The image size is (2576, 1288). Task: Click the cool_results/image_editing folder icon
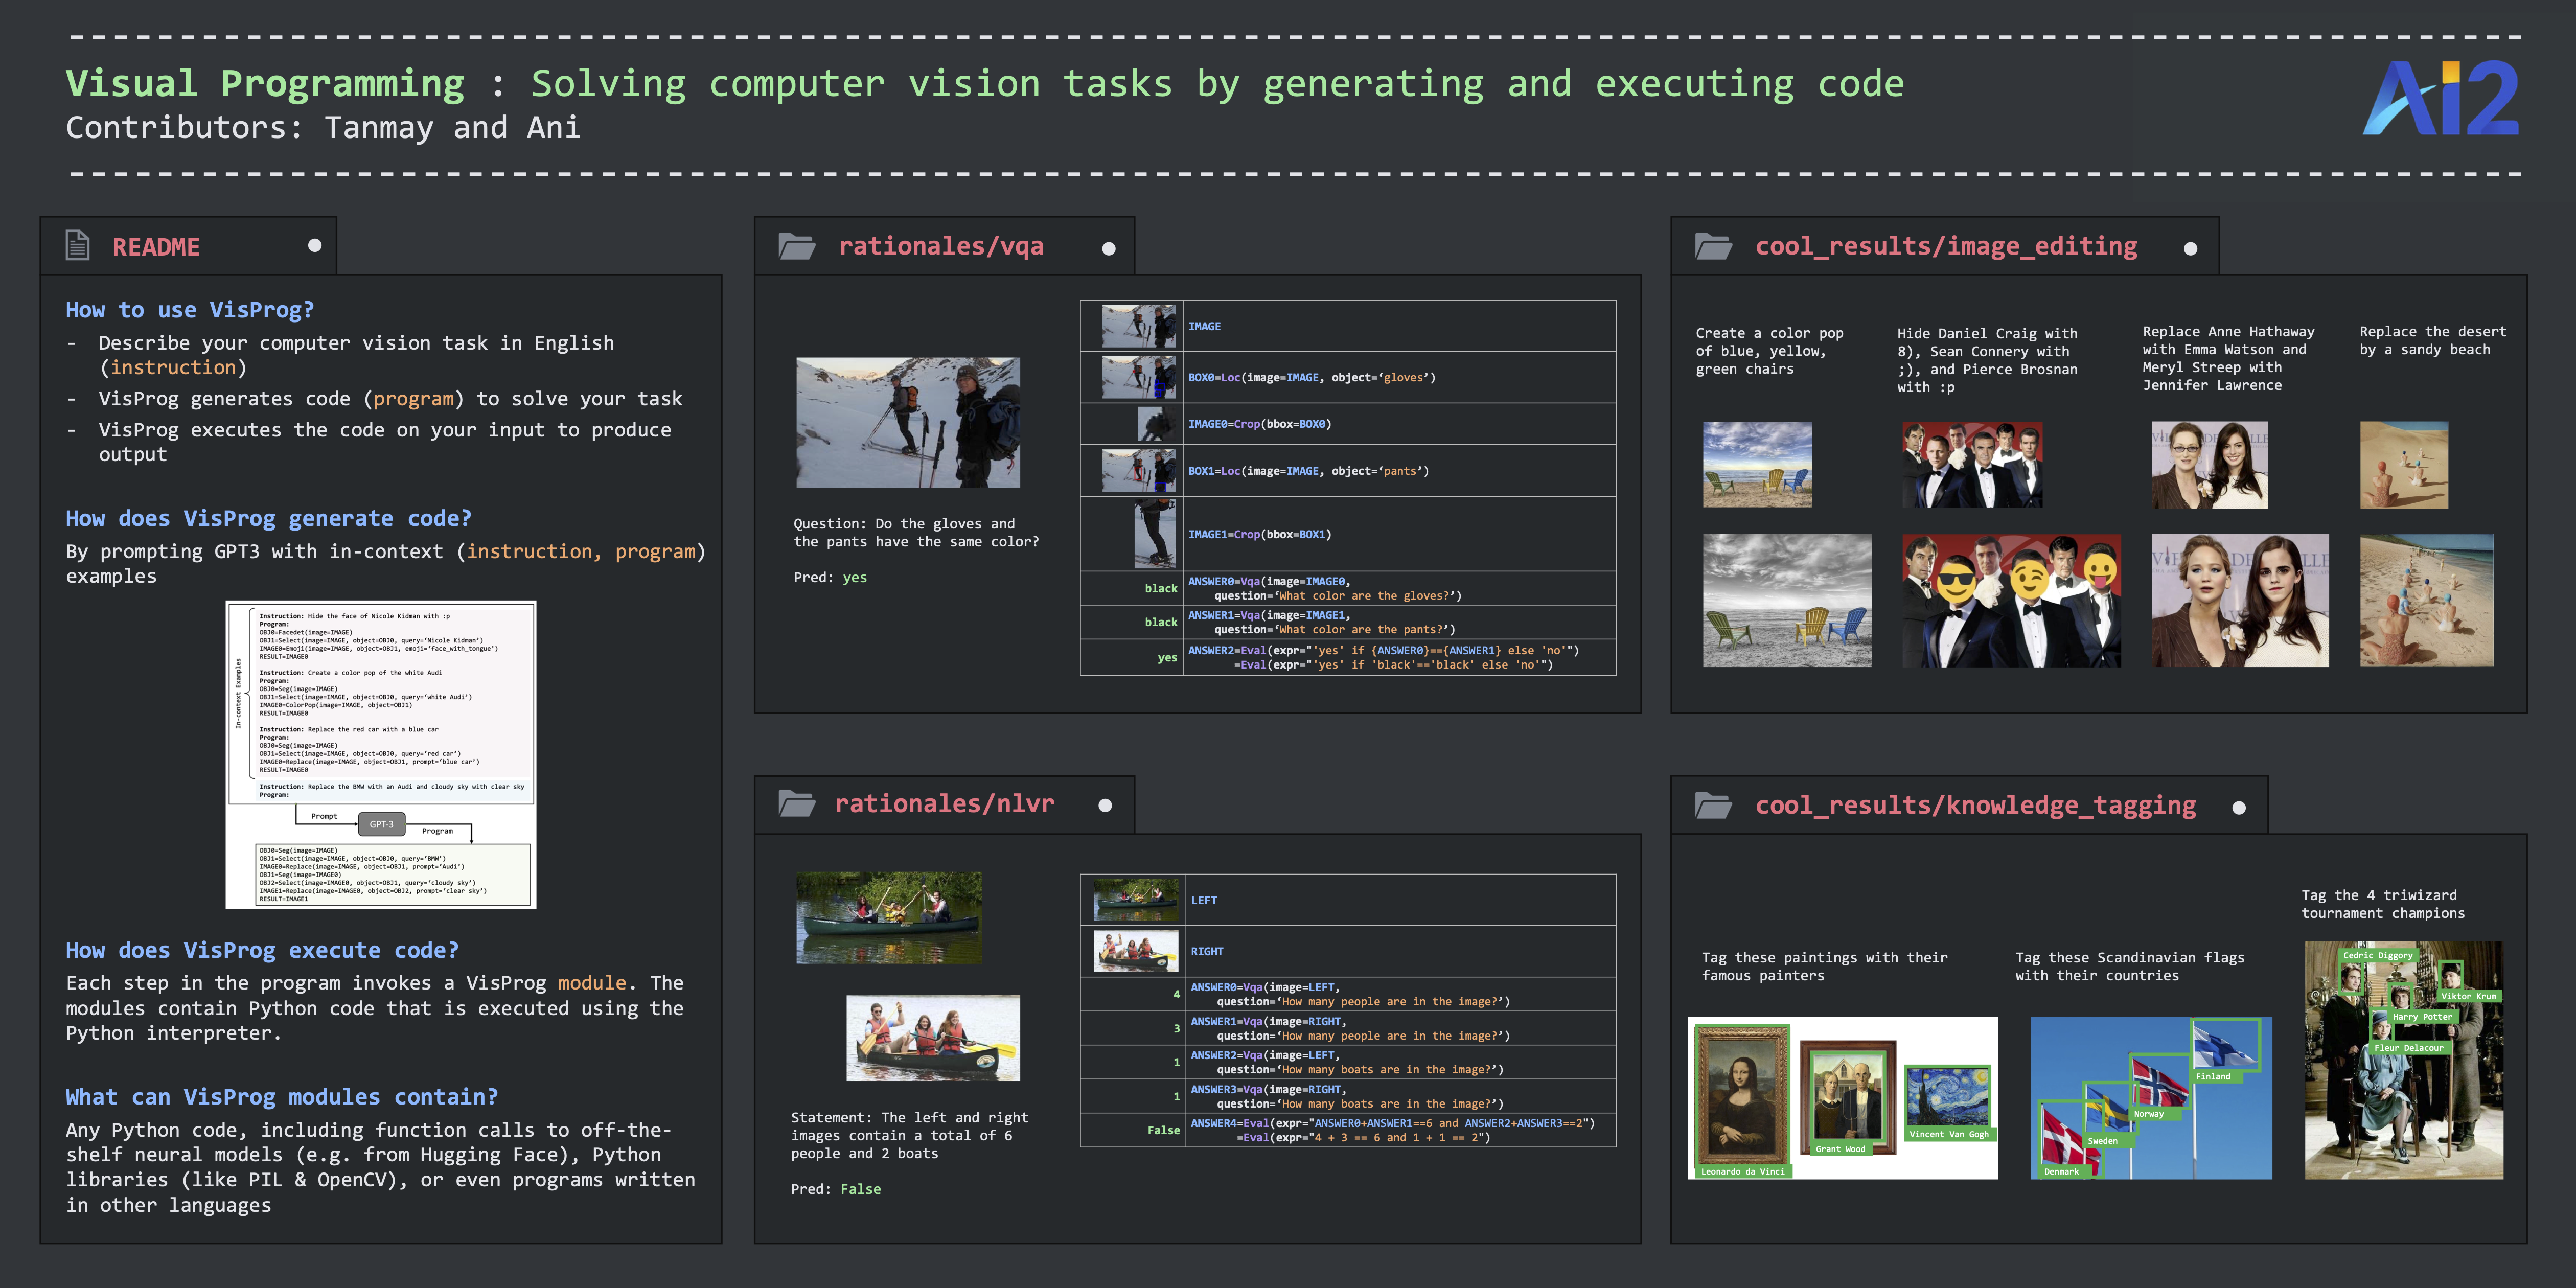click(1713, 246)
